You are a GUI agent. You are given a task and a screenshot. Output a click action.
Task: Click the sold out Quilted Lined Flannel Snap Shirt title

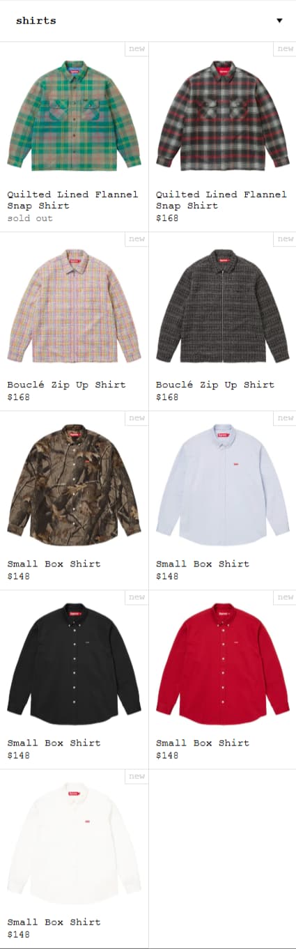73,200
